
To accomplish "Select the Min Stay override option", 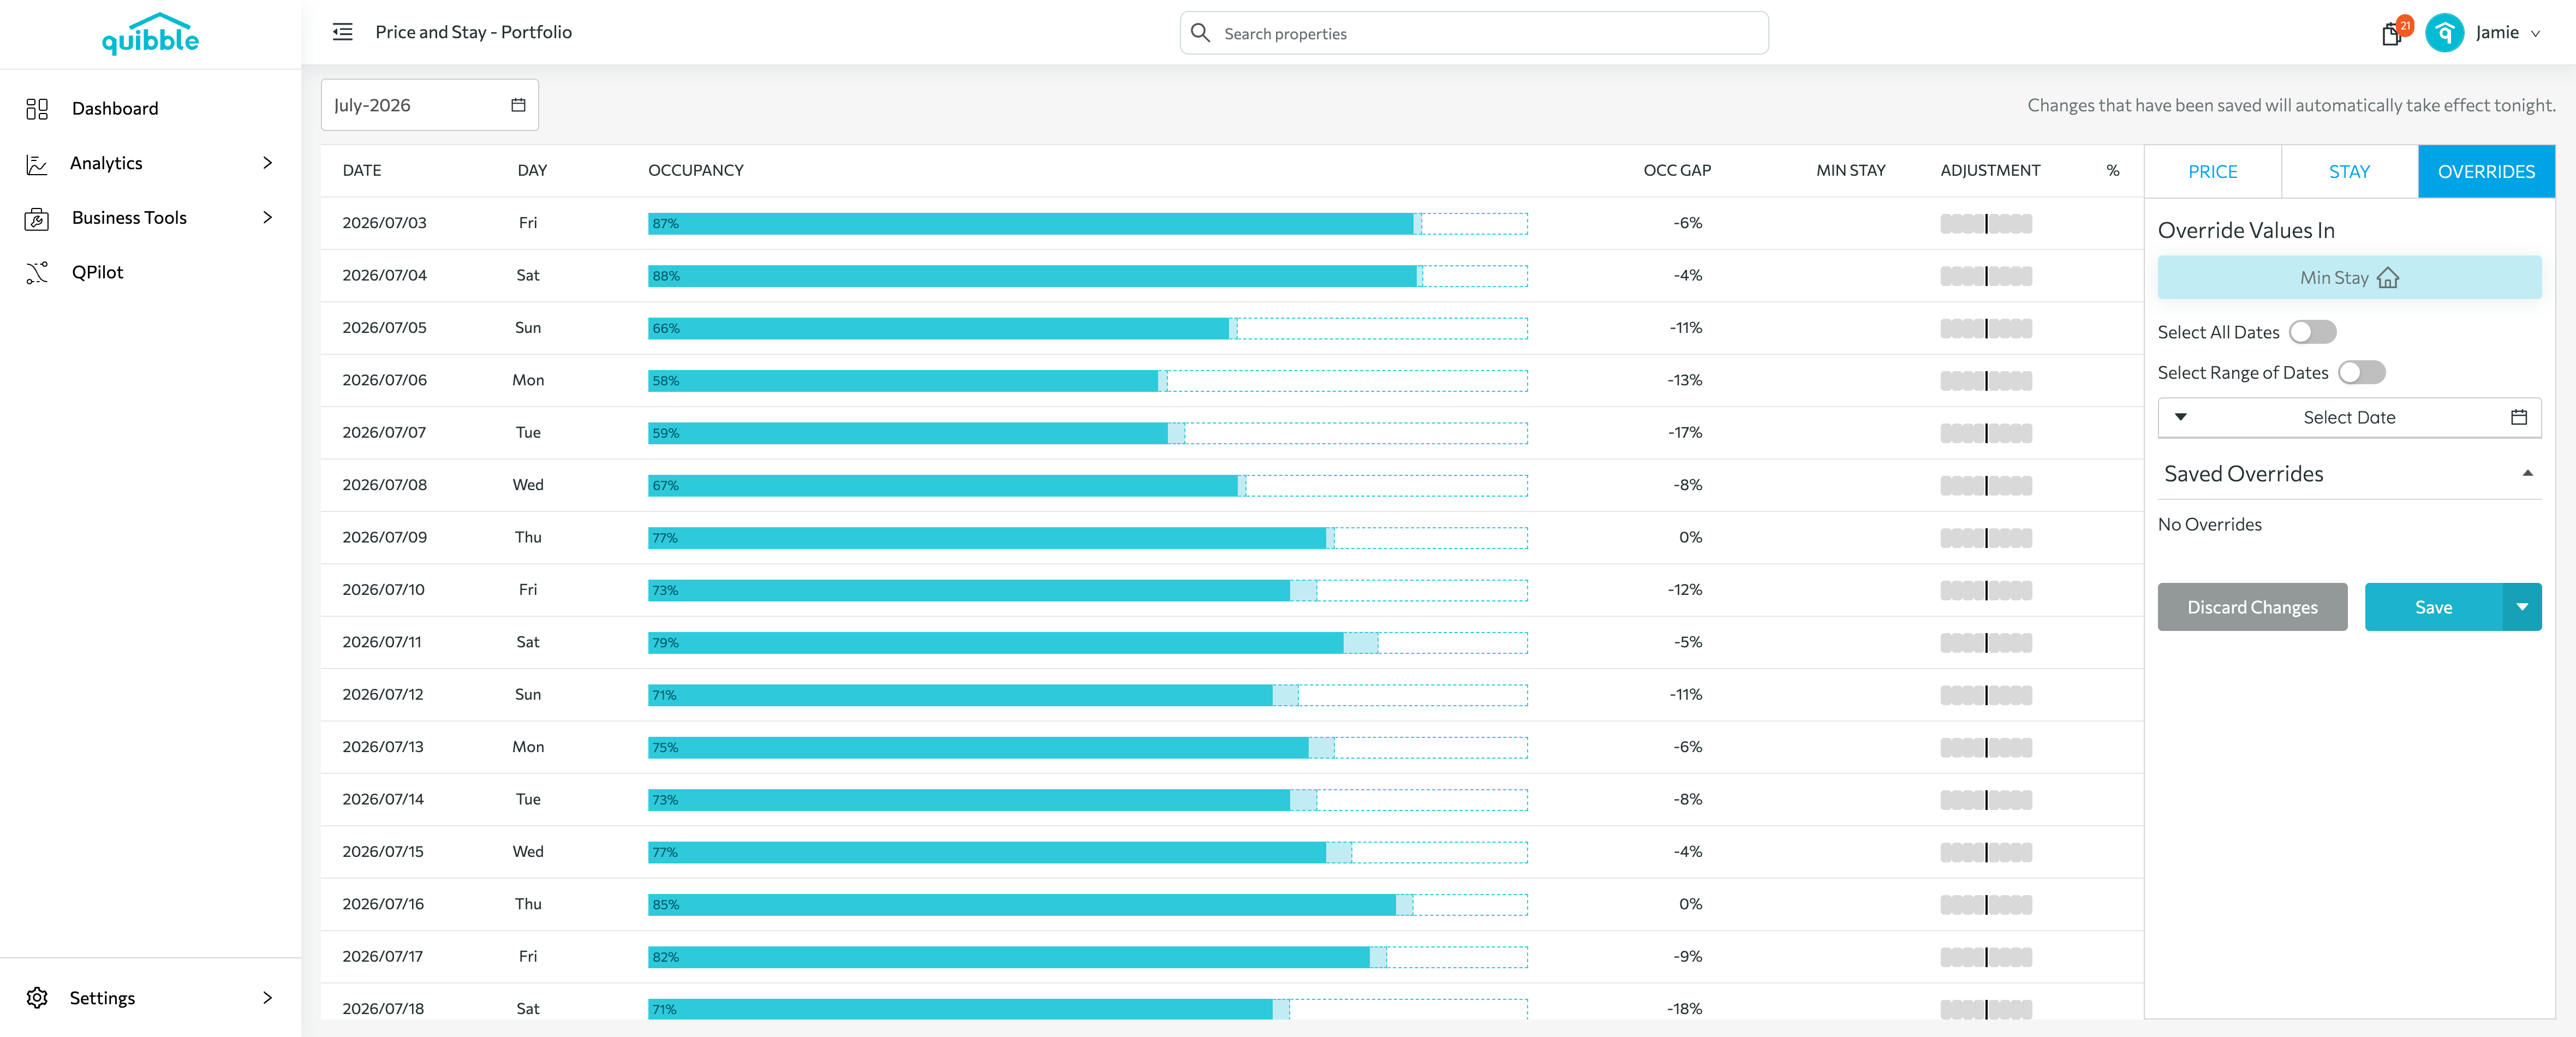I will [x=2348, y=278].
